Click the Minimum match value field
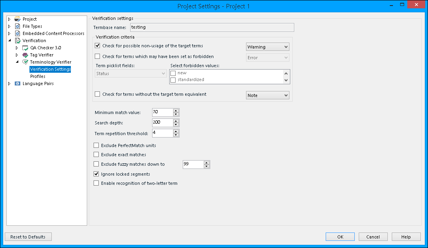 (x=163, y=112)
